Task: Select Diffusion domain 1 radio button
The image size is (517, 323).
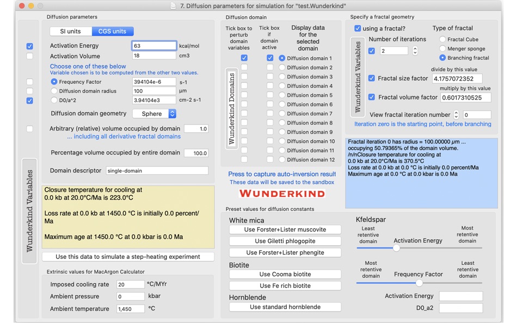Action: click(282, 58)
